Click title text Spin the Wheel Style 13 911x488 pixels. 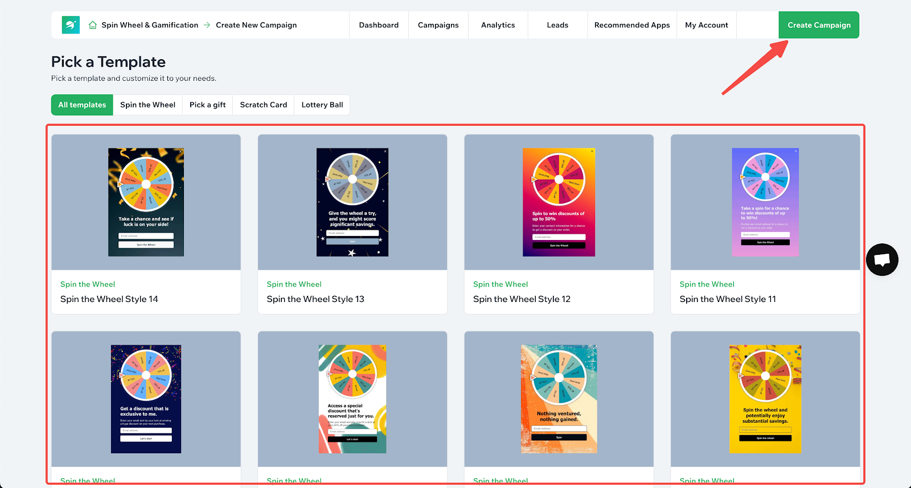315,299
